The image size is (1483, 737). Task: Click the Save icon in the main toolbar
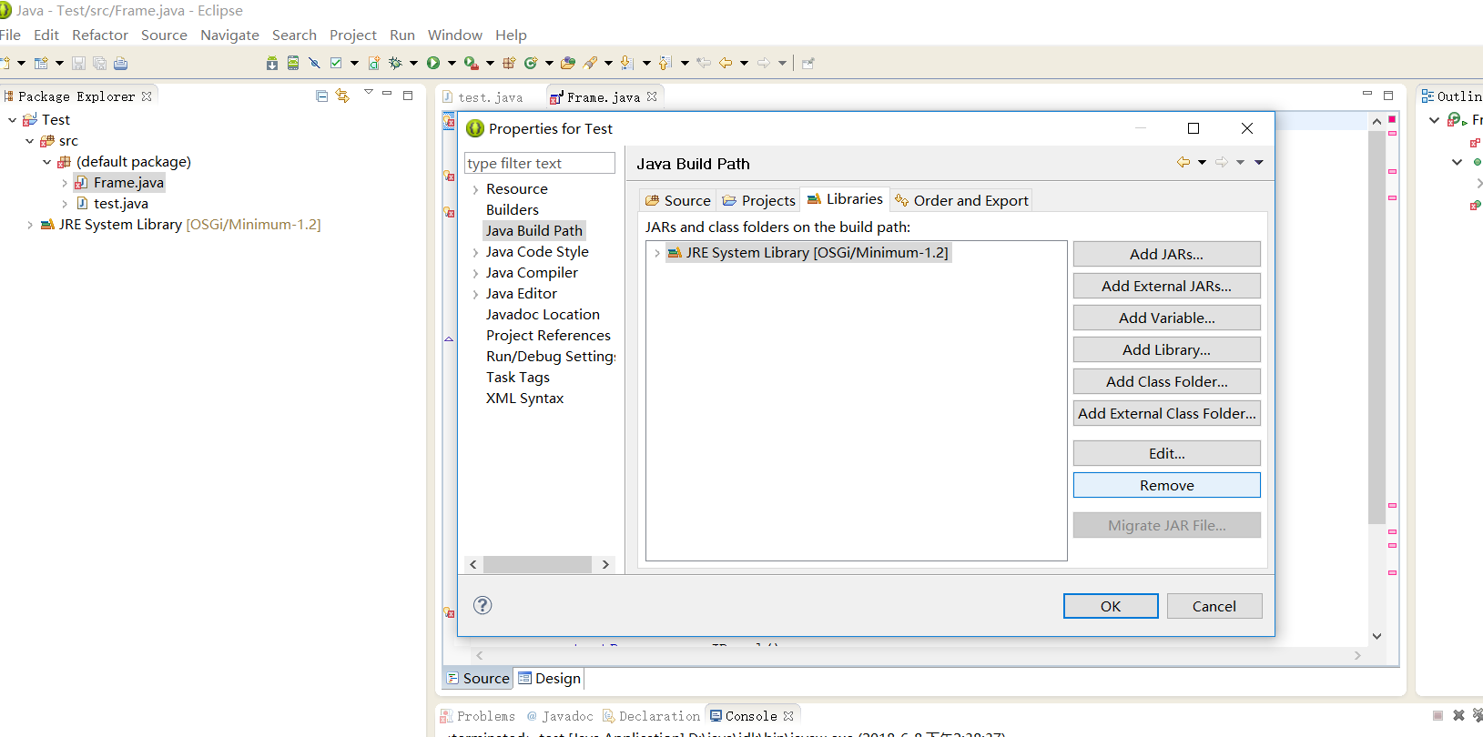(78, 63)
